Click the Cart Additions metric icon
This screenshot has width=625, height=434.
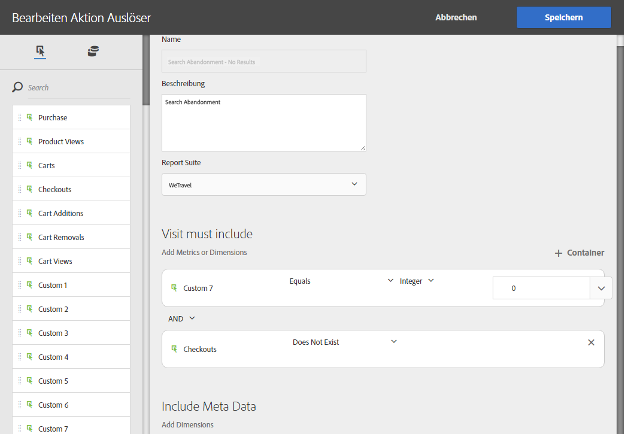[x=29, y=213]
